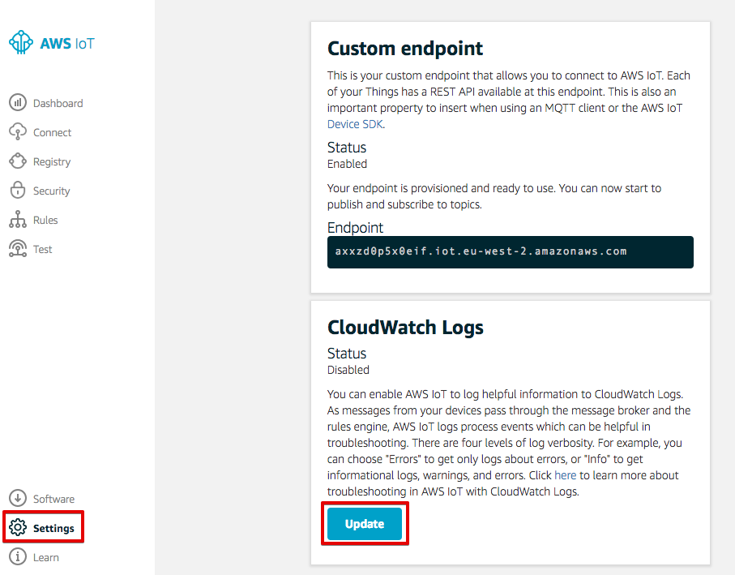Click the AWS IoT title text
This screenshot has width=735, height=575.
[67, 43]
